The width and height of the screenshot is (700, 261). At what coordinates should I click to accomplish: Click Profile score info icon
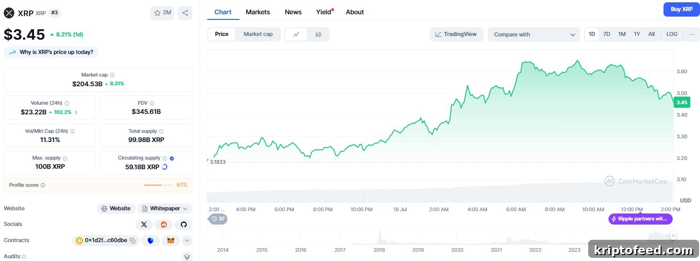tap(43, 185)
